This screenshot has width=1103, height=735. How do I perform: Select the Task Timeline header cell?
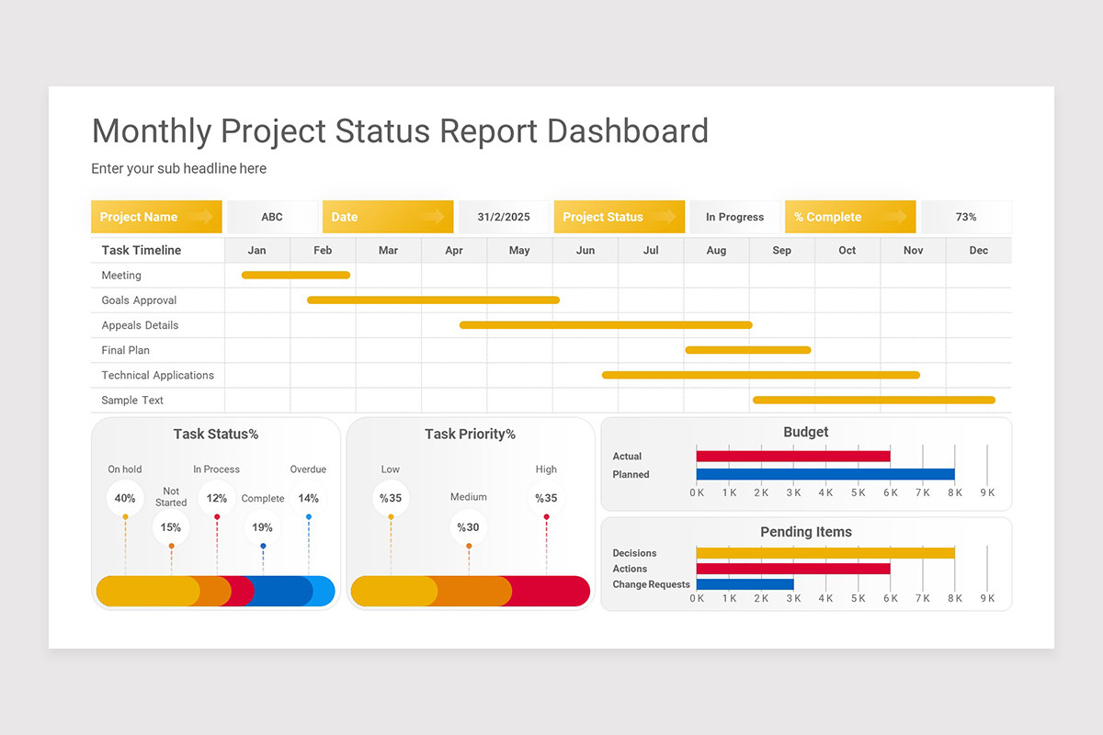coord(142,249)
